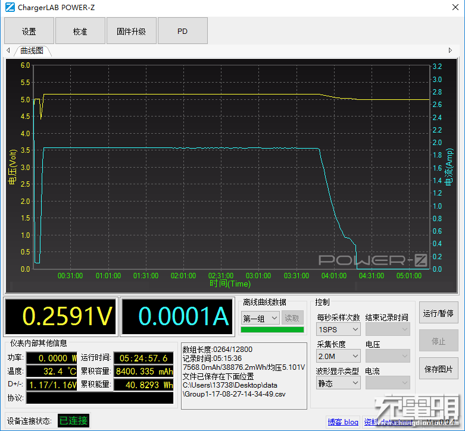Expand the 第一组 offline group dropdown

tap(260, 318)
